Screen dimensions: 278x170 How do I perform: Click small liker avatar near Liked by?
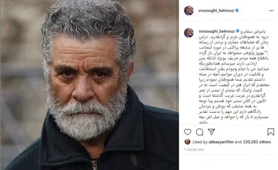pos(188,142)
